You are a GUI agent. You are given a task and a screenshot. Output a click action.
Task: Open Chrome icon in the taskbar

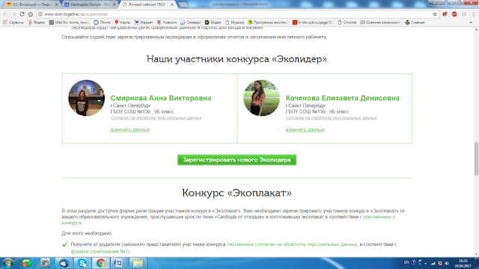101,263
